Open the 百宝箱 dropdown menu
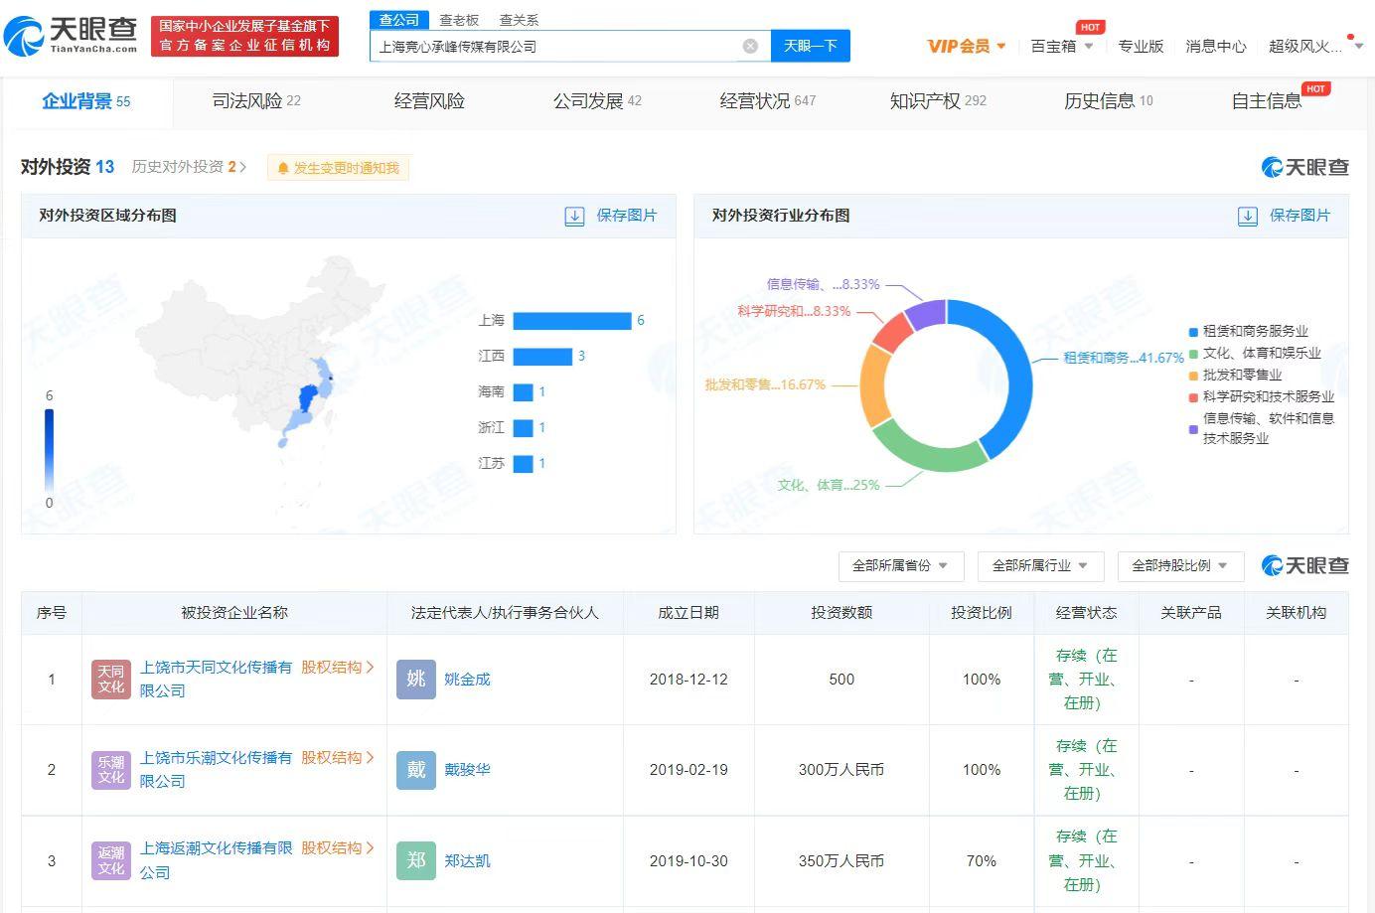1375x913 pixels. (1061, 46)
